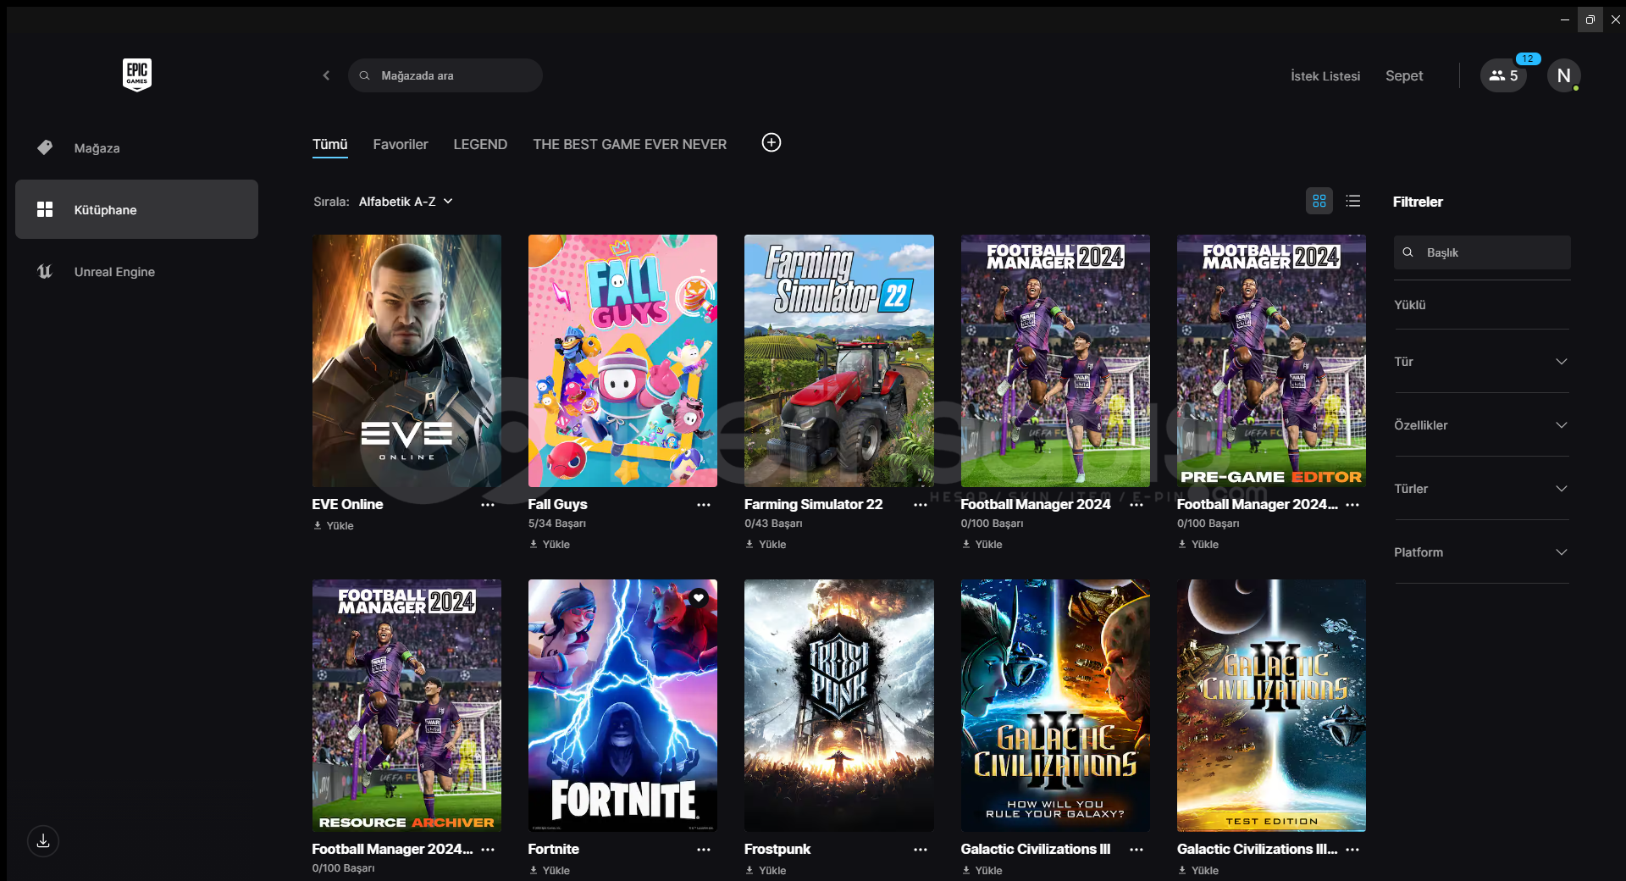
Task: Click the favorite heart on Fortnite cover
Action: point(698,597)
